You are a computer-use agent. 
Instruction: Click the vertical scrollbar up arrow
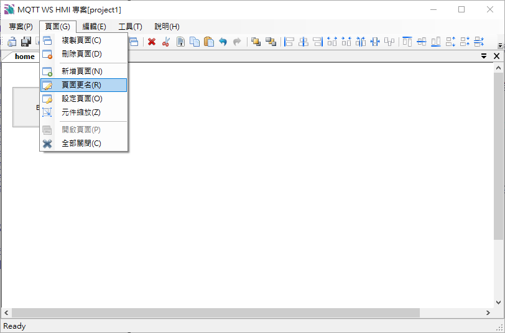click(x=498, y=68)
